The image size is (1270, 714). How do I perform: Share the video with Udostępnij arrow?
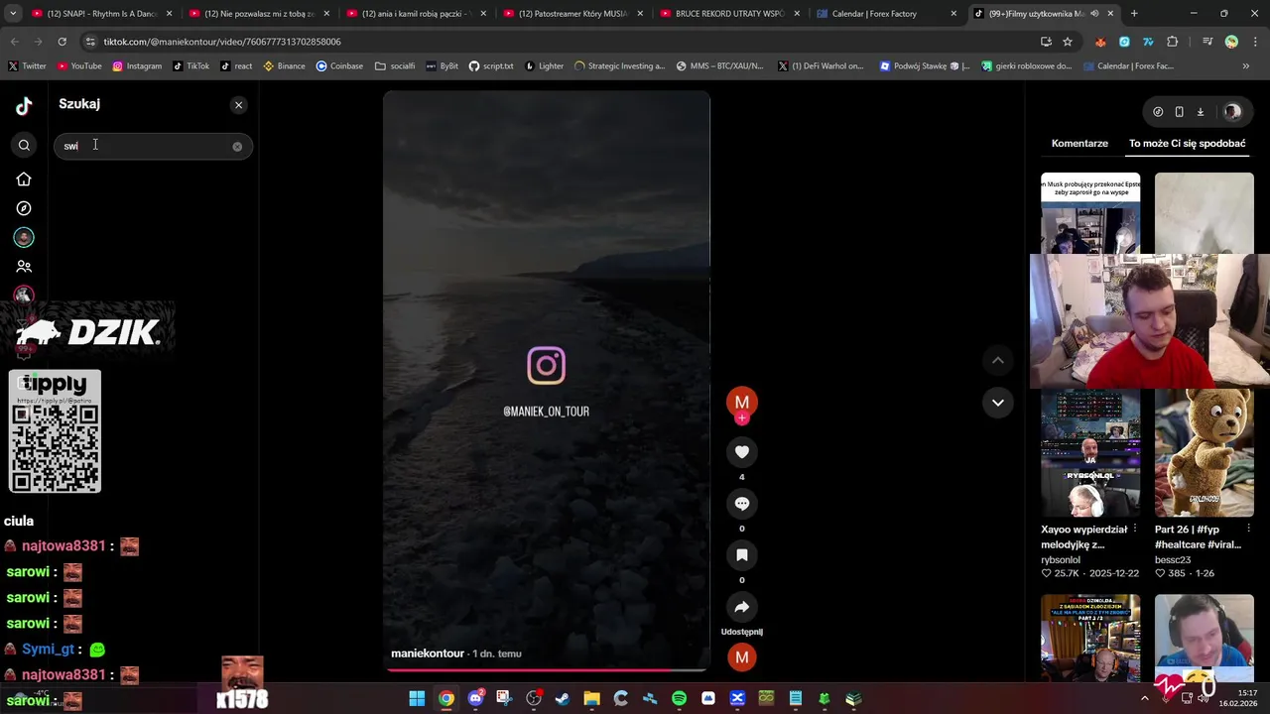click(741, 607)
